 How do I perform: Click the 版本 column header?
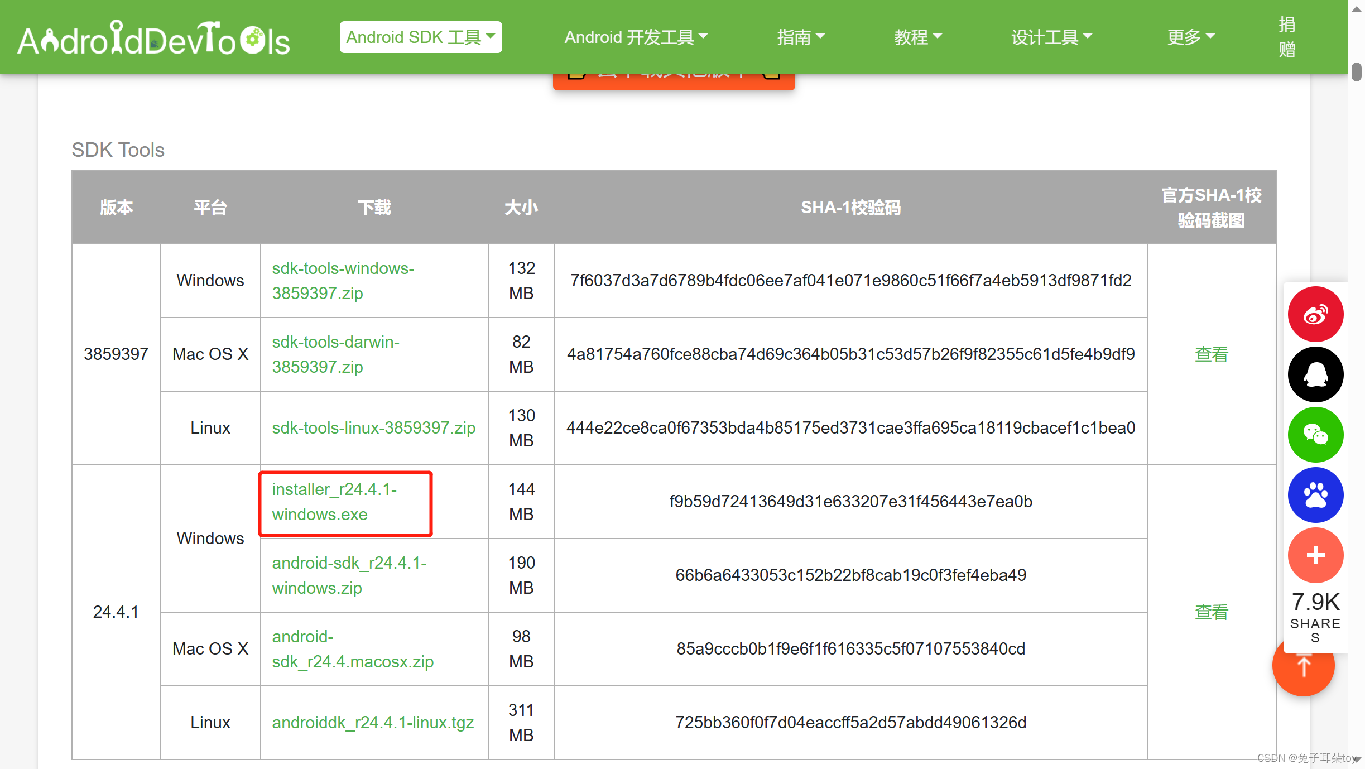pyautogui.click(x=116, y=208)
